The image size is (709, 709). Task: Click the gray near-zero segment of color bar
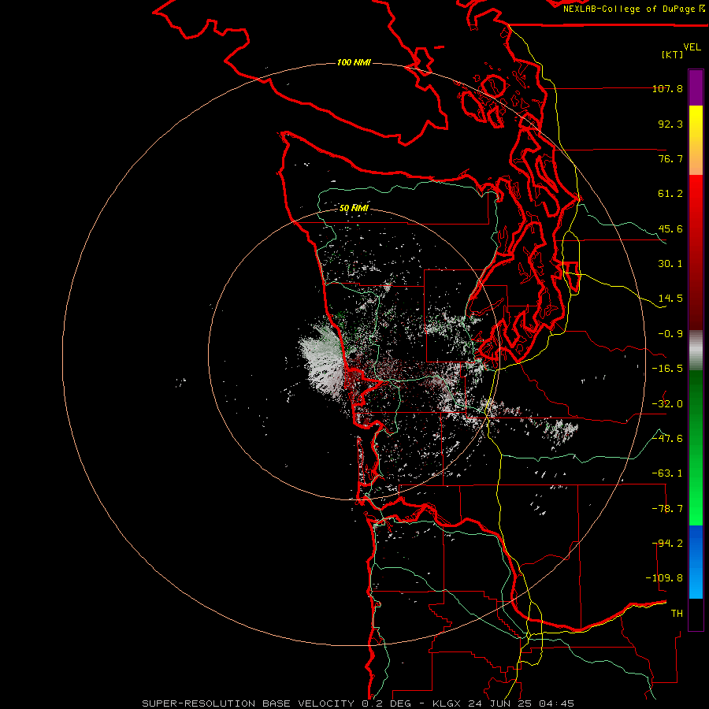click(x=696, y=351)
